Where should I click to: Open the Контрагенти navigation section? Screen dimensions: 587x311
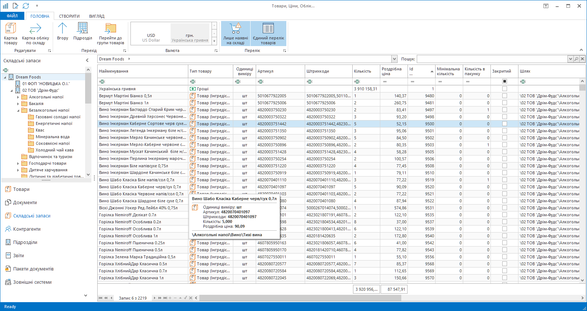(27, 229)
